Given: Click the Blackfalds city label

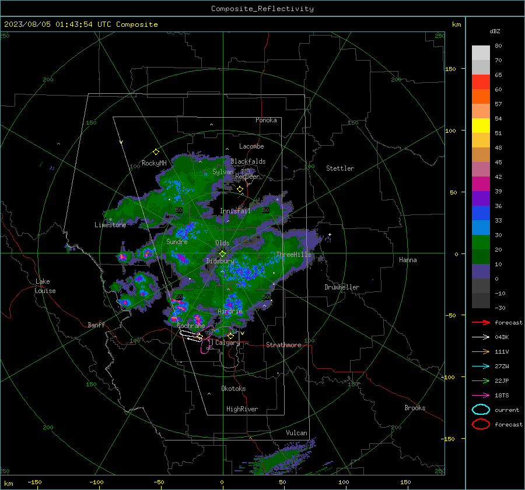Looking at the screenshot, I should click(x=248, y=161).
